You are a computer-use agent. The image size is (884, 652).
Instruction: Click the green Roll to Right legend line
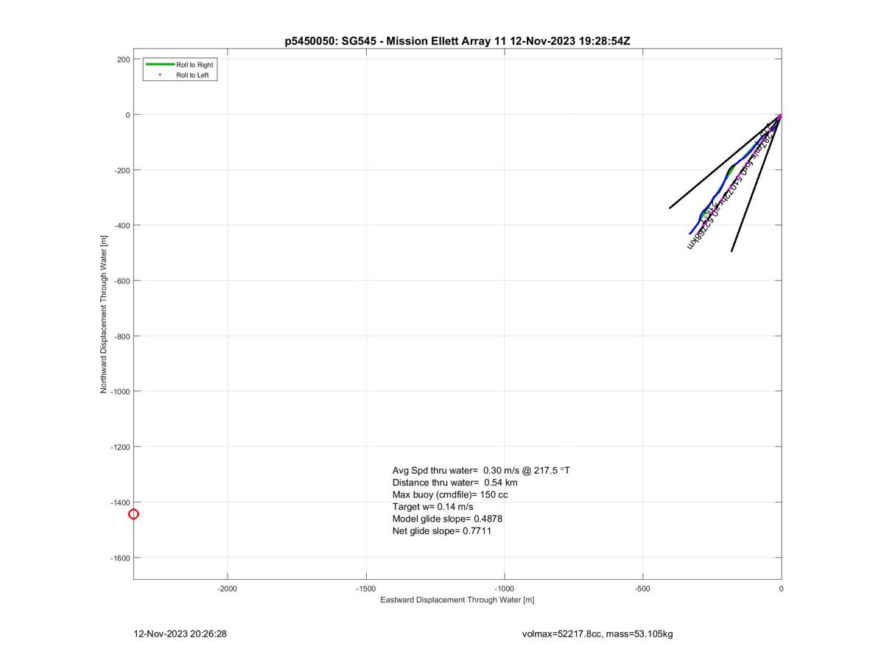(160, 65)
